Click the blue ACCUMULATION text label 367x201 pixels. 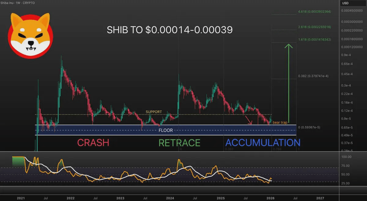pos(263,142)
